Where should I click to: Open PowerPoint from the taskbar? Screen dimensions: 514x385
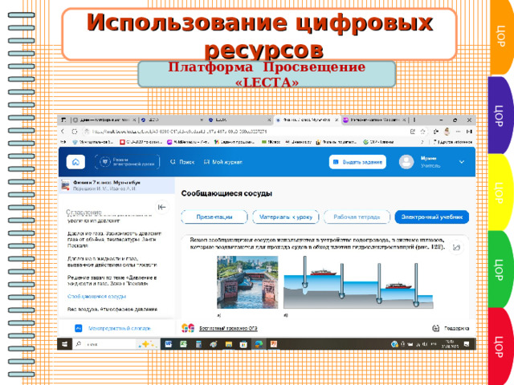(274, 344)
